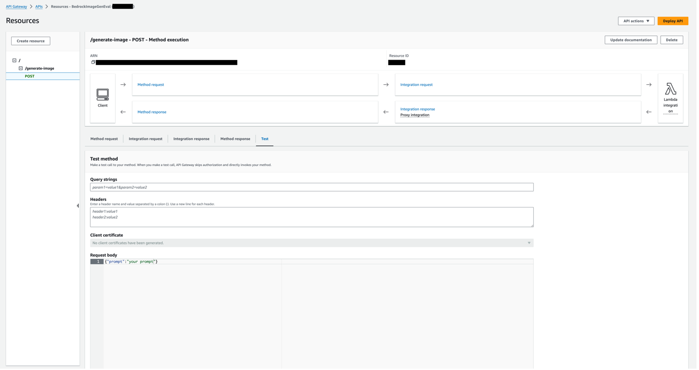Create a new resource
Image resolution: width=699 pixels, height=370 pixels.
coord(30,40)
